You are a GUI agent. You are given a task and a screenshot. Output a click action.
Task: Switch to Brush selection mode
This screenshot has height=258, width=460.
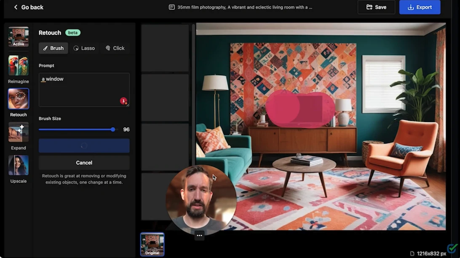click(53, 48)
